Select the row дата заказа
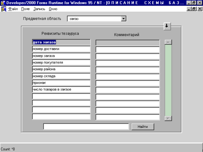 point(61,42)
